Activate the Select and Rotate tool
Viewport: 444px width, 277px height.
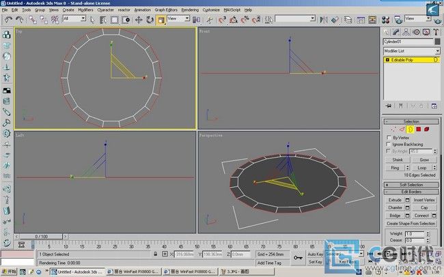click(150, 20)
